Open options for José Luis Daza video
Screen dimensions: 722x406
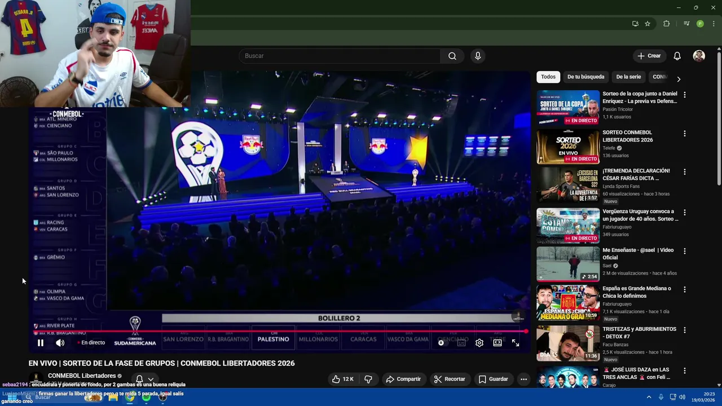point(685,370)
